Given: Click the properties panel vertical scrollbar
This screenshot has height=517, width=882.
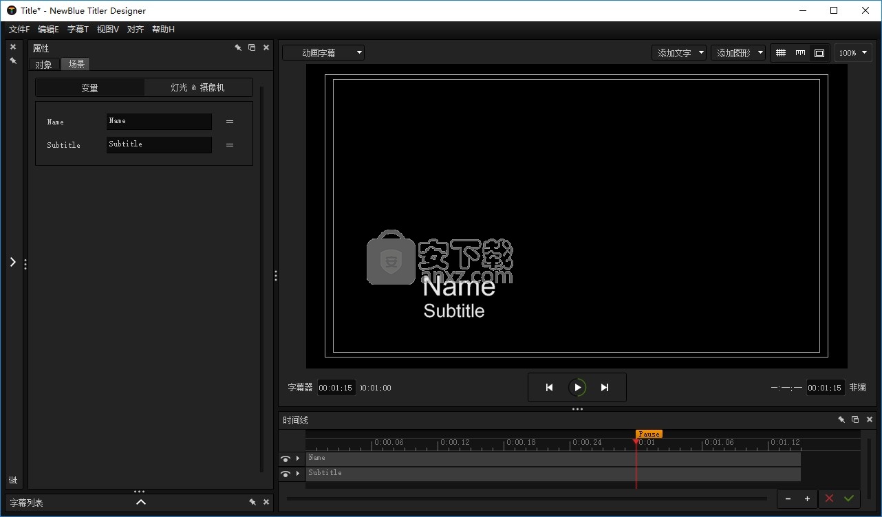Looking at the screenshot, I should (262, 278).
